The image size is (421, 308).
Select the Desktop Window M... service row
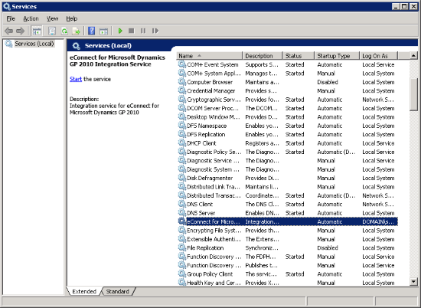pyautogui.click(x=288, y=116)
